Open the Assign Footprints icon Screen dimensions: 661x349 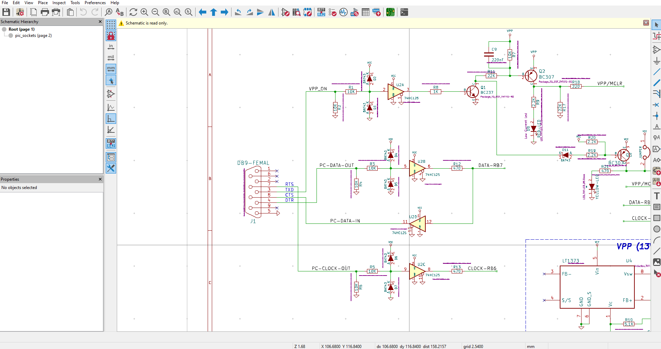[x=355, y=12]
